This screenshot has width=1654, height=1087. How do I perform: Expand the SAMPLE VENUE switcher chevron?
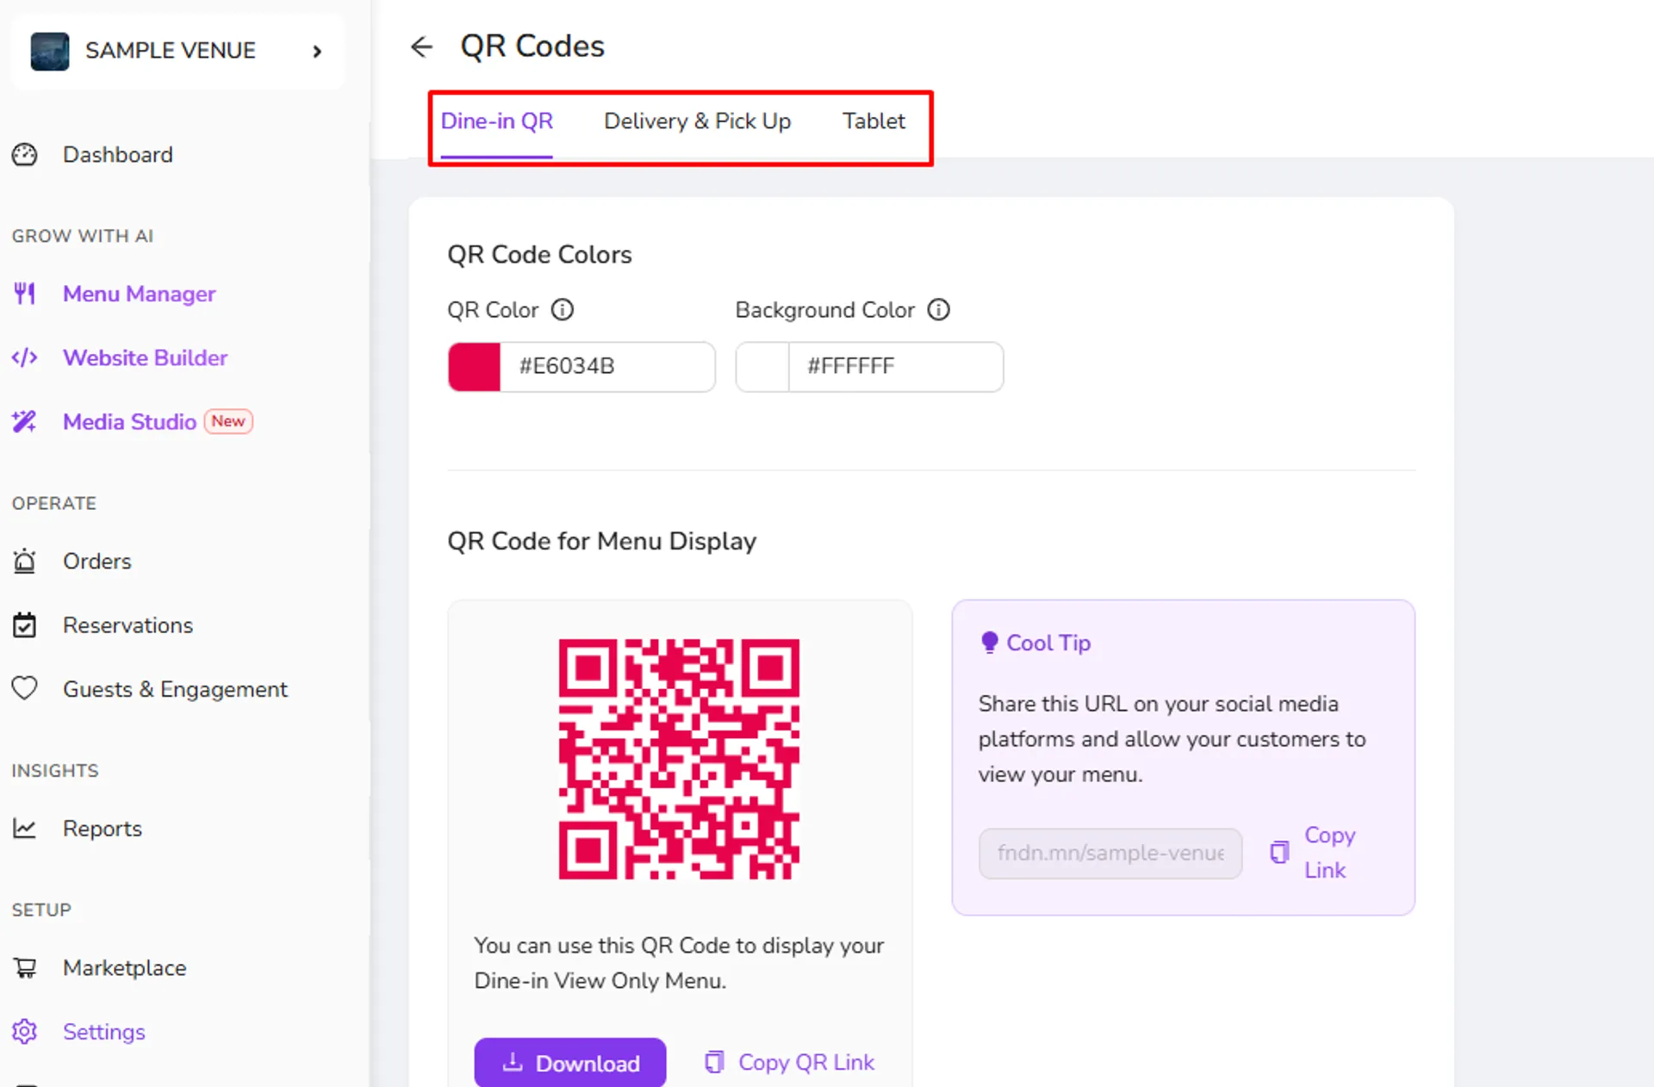click(317, 51)
